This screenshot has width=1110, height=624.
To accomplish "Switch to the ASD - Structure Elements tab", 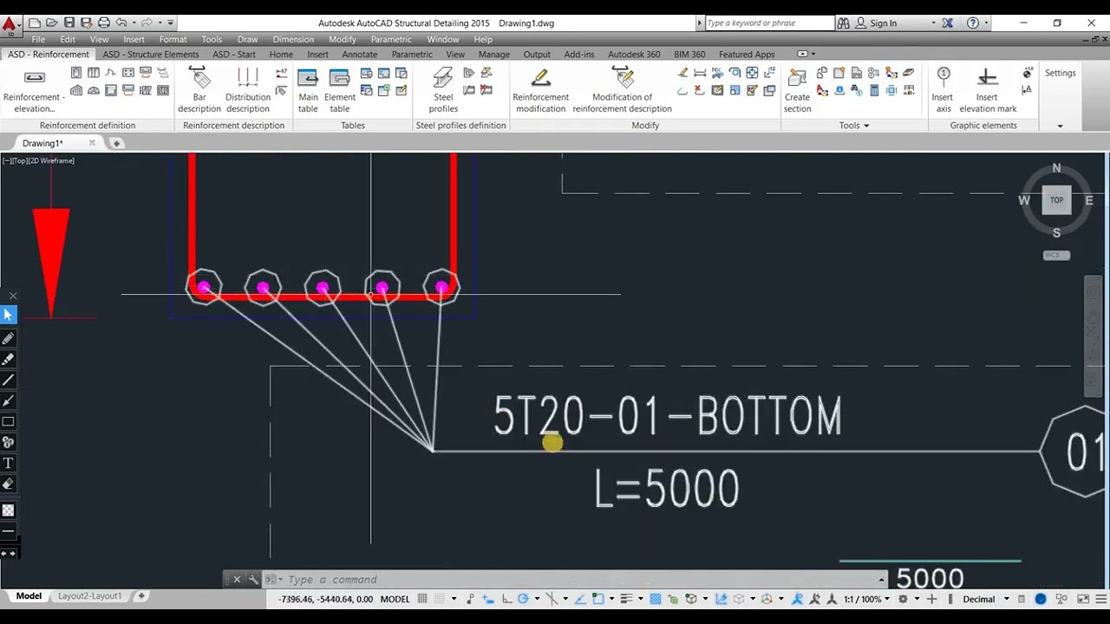I will pos(151,54).
